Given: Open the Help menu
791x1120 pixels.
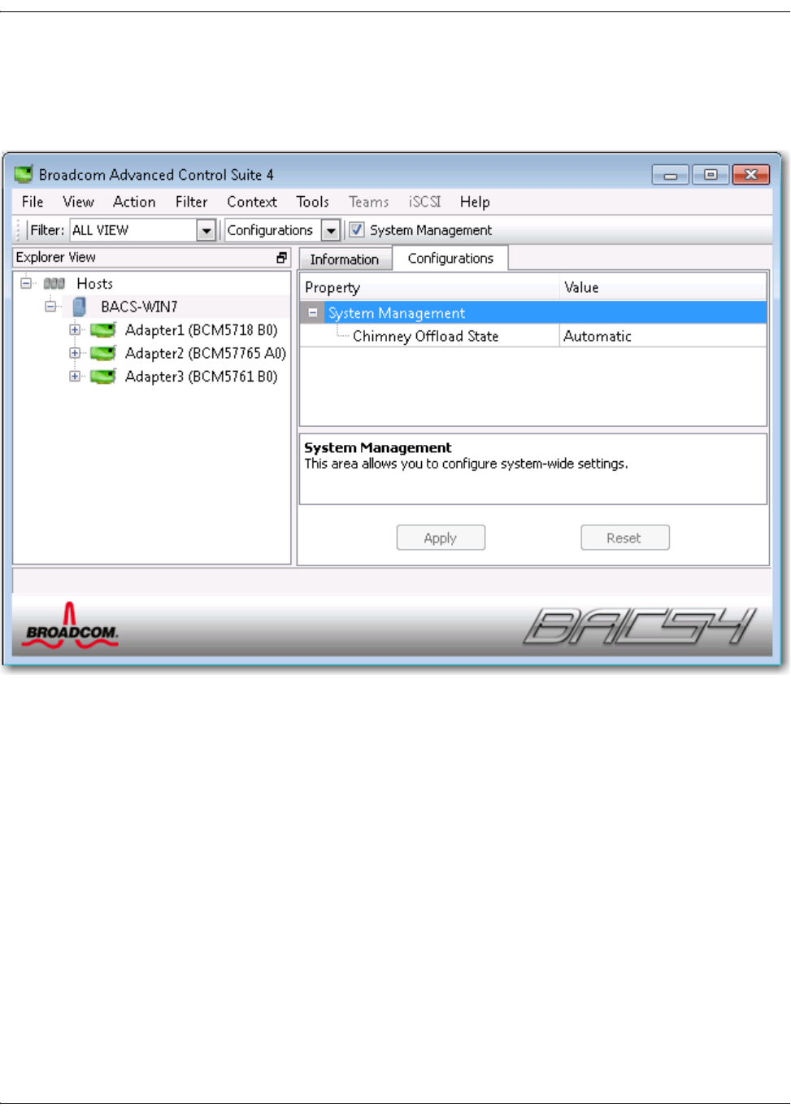Looking at the screenshot, I should click(475, 202).
